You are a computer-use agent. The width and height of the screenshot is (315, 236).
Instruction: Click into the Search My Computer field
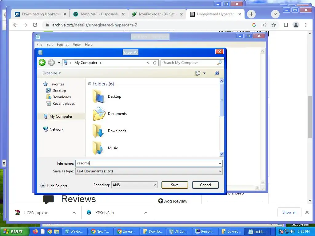(189, 63)
